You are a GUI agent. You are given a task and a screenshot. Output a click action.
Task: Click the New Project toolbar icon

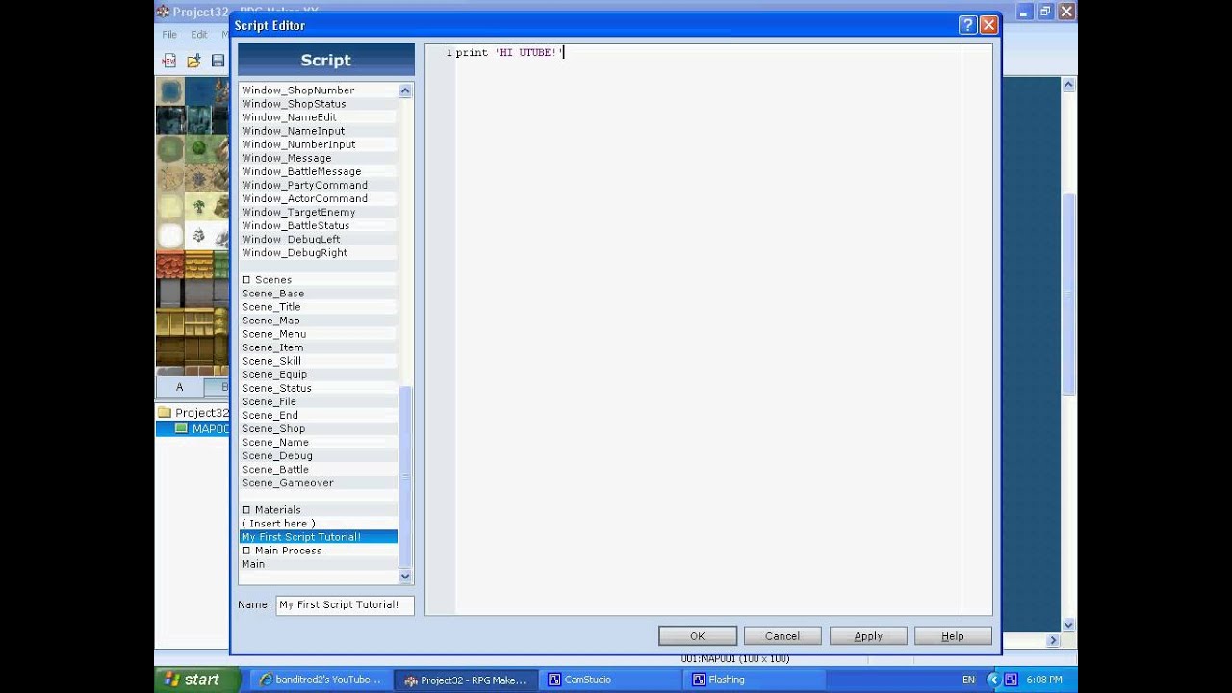click(168, 61)
